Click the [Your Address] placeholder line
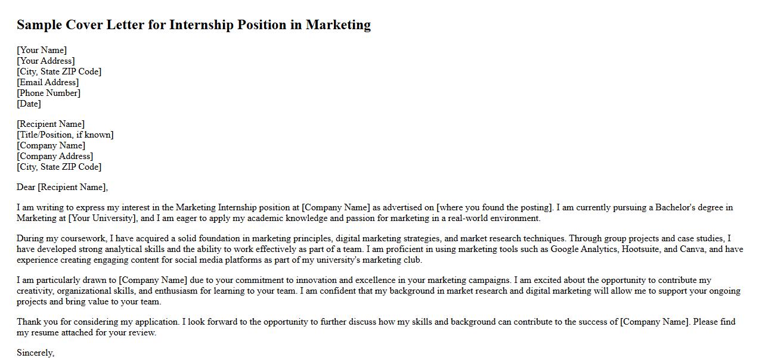 [46, 61]
